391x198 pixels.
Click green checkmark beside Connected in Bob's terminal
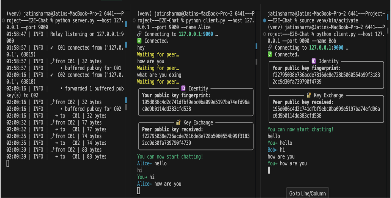point(270,54)
